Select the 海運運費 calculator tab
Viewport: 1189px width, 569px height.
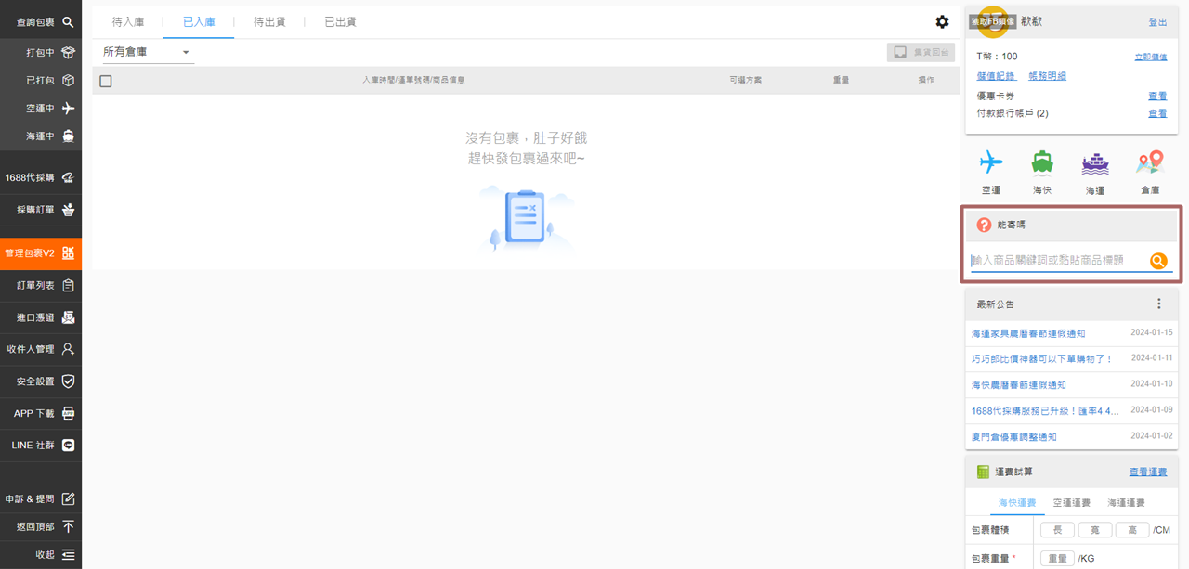pyautogui.click(x=1126, y=502)
